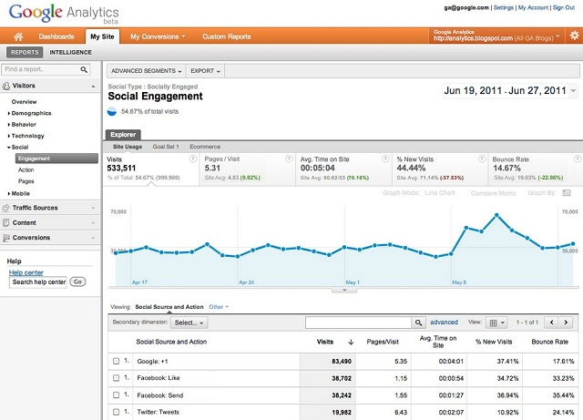The image size is (583, 420).
Task: Check the Google: +1 row checkbox
Action: [x=116, y=361]
